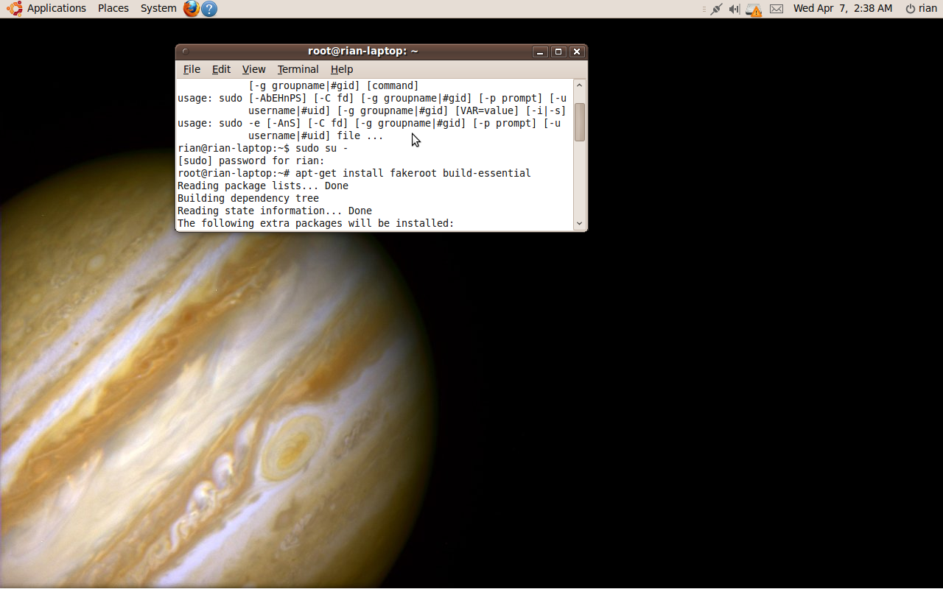This screenshot has height=589, width=943.
Task: Click the 'usage: sudo -e [-AnS]' line
Action: tap(369, 123)
